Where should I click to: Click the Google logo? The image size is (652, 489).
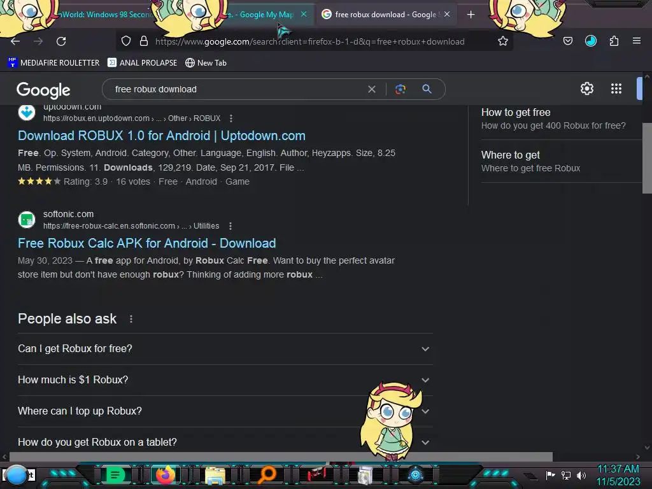pos(43,90)
